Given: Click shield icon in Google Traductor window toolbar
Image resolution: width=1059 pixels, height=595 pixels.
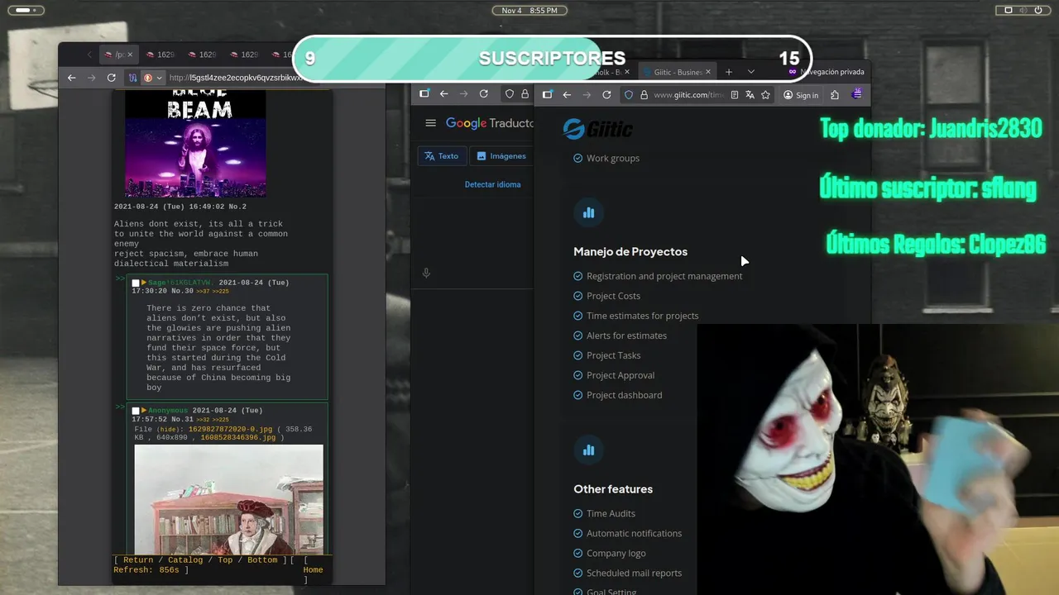Looking at the screenshot, I should coord(510,94).
